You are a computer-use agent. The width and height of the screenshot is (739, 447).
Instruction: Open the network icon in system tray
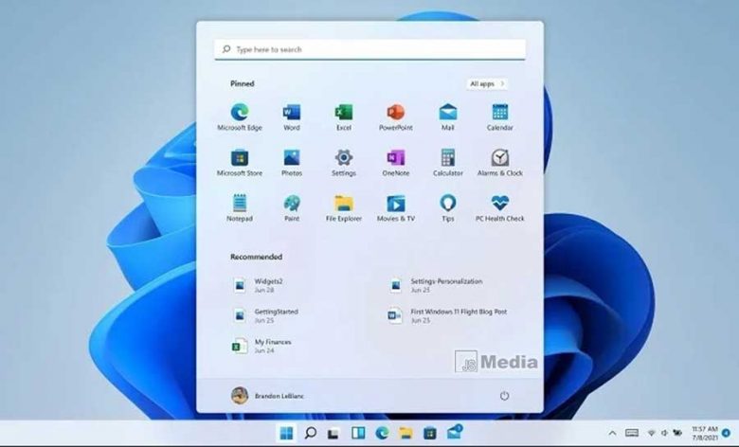click(651, 433)
